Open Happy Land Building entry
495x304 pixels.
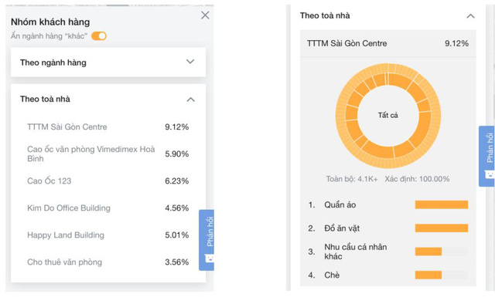click(108, 235)
